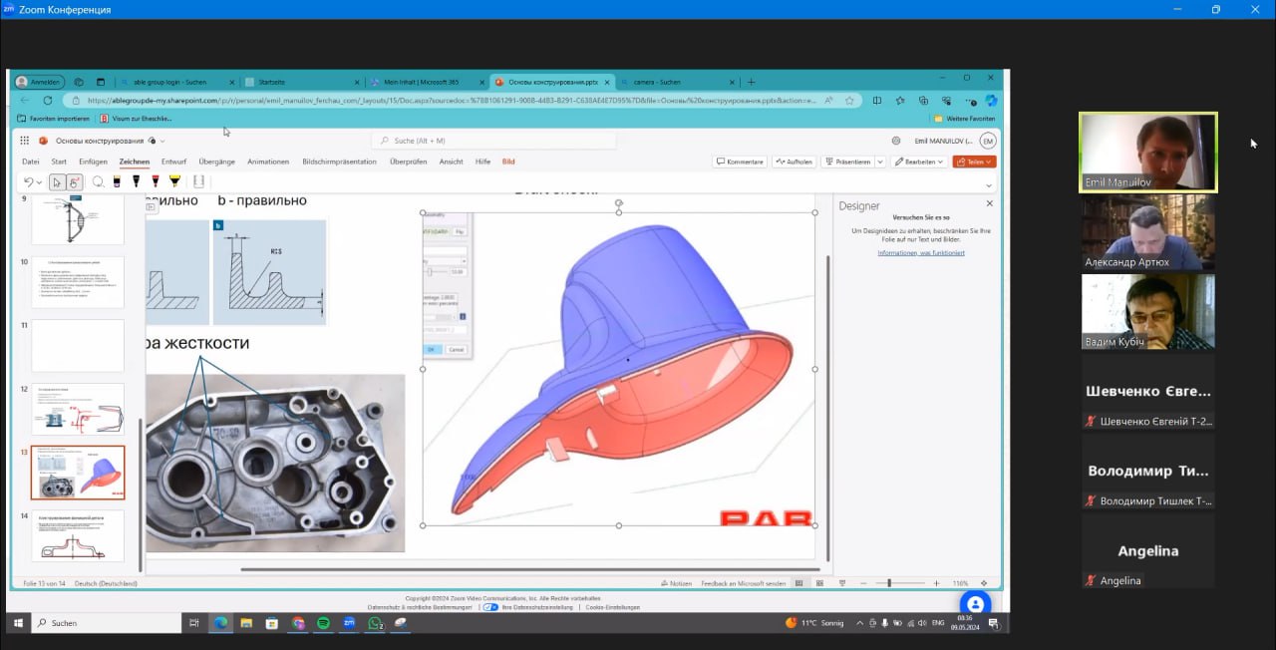The height and width of the screenshot is (650, 1276).
Task: Close the Designer pane
Action: pos(989,203)
